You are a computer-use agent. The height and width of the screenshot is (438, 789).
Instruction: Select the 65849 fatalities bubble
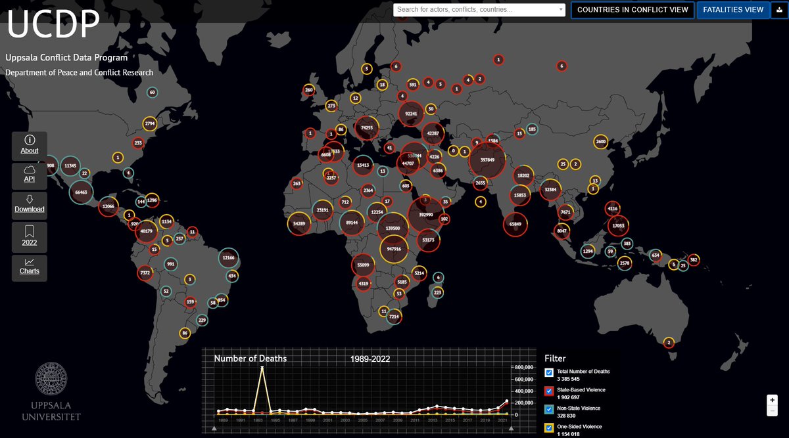pos(515,224)
